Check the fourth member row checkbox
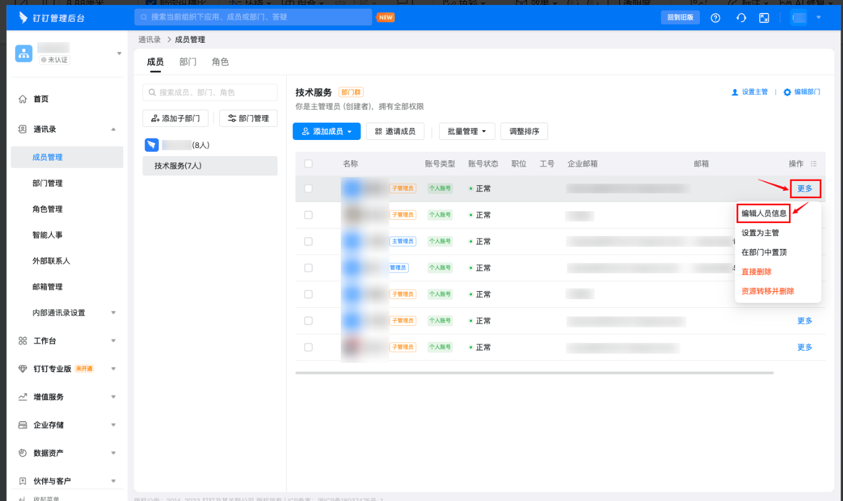 tap(308, 268)
